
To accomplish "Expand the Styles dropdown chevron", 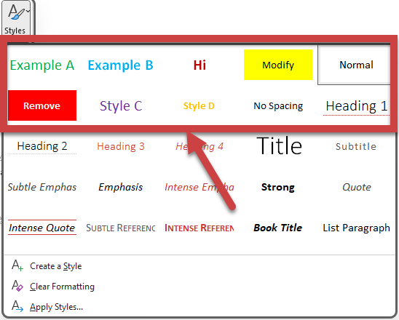I will pos(28,11).
